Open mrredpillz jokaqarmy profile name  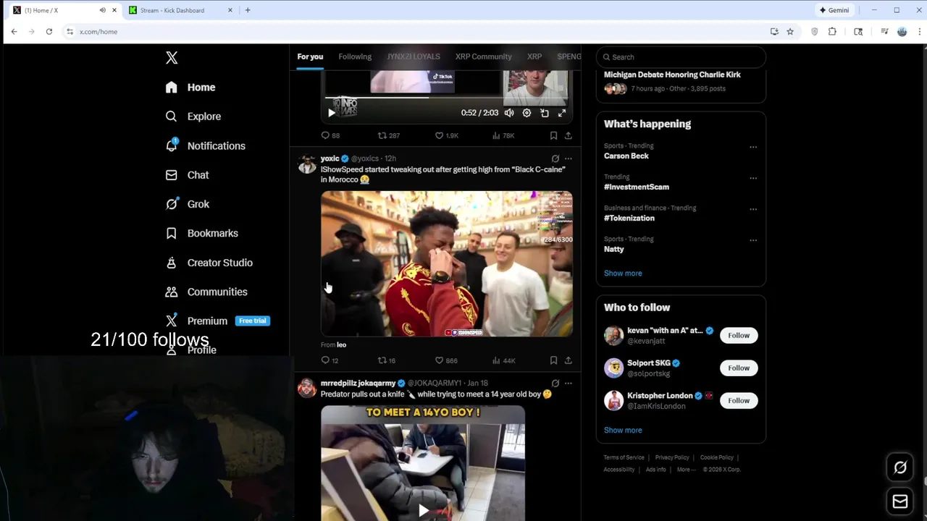point(358,384)
